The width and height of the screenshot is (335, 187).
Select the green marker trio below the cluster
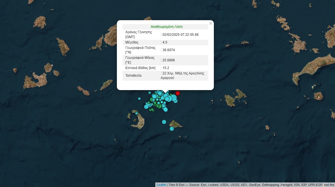click(152, 109)
